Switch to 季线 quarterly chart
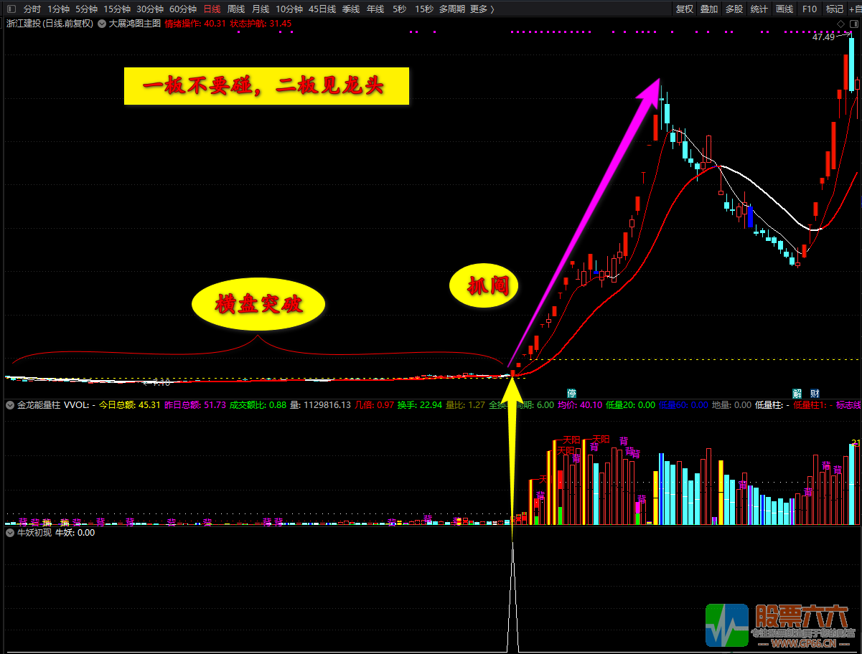The image size is (862, 654). click(351, 9)
